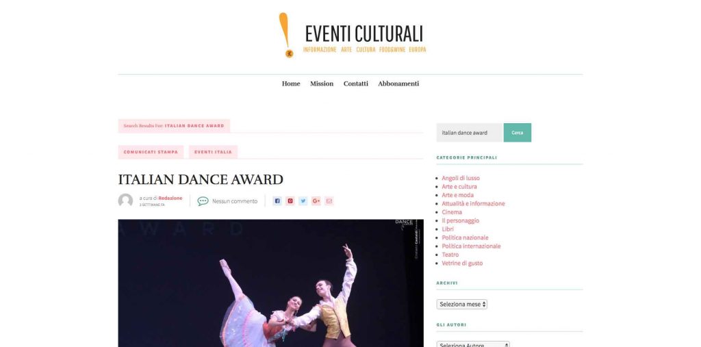Open the Abbonamenti menu item
Screen dimensions: 701x347
398,83
